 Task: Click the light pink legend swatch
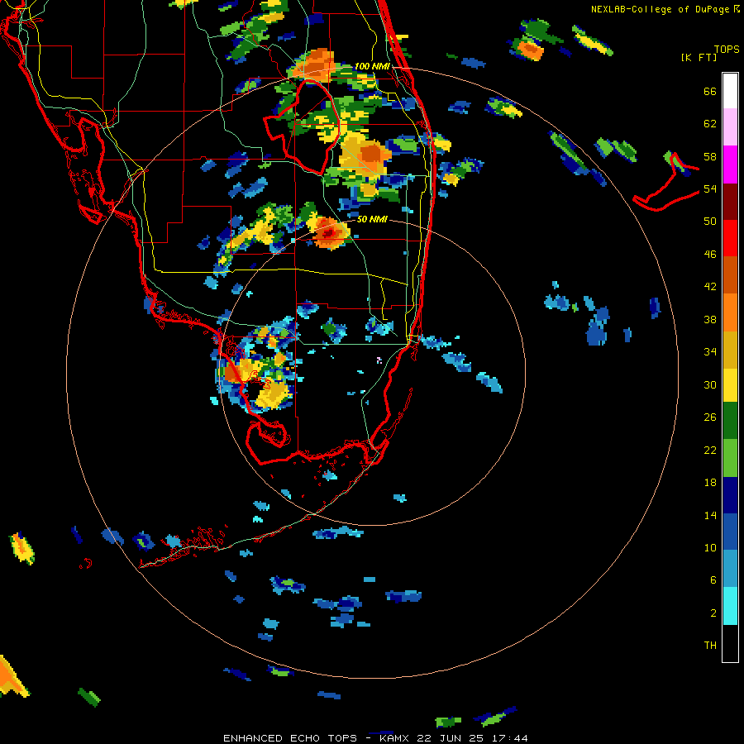point(730,127)
